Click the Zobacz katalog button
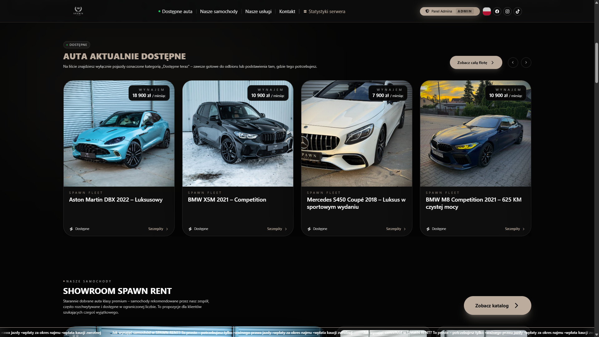The image size is (599, 337). click(x=497, y=305)
